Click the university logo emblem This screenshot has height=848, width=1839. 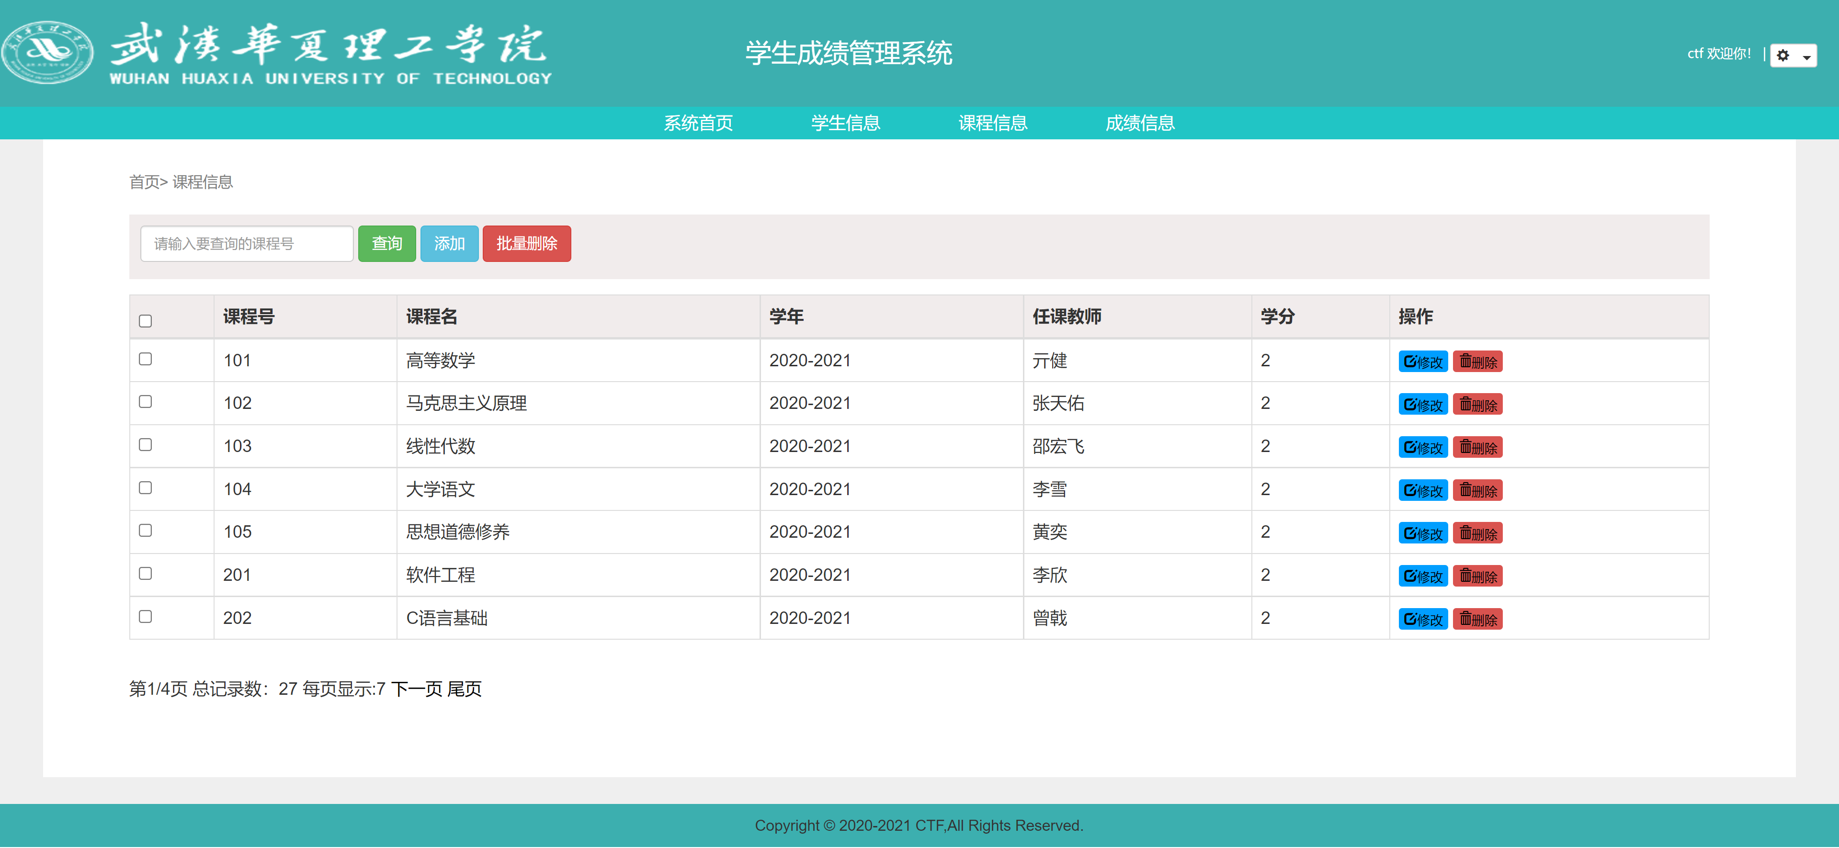point(47,51)
